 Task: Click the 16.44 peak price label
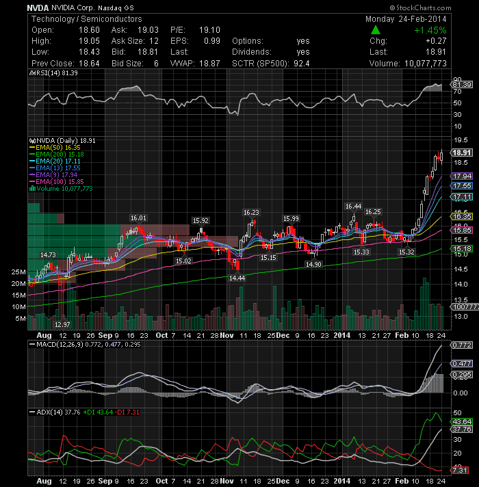coord(354,207)
